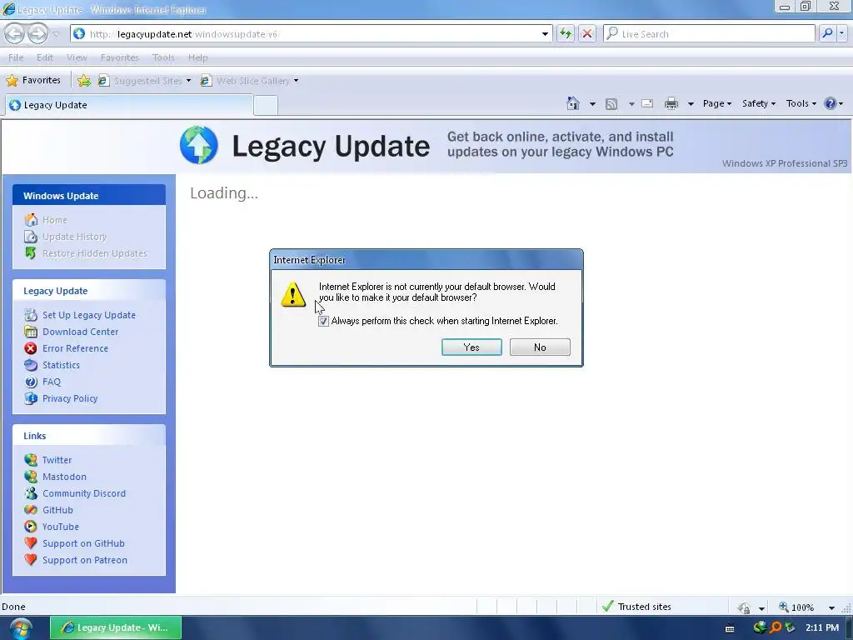Click the Refresh page icon
Image resolution: width=853 pixels, height=640 pixels.
point(566,33)
